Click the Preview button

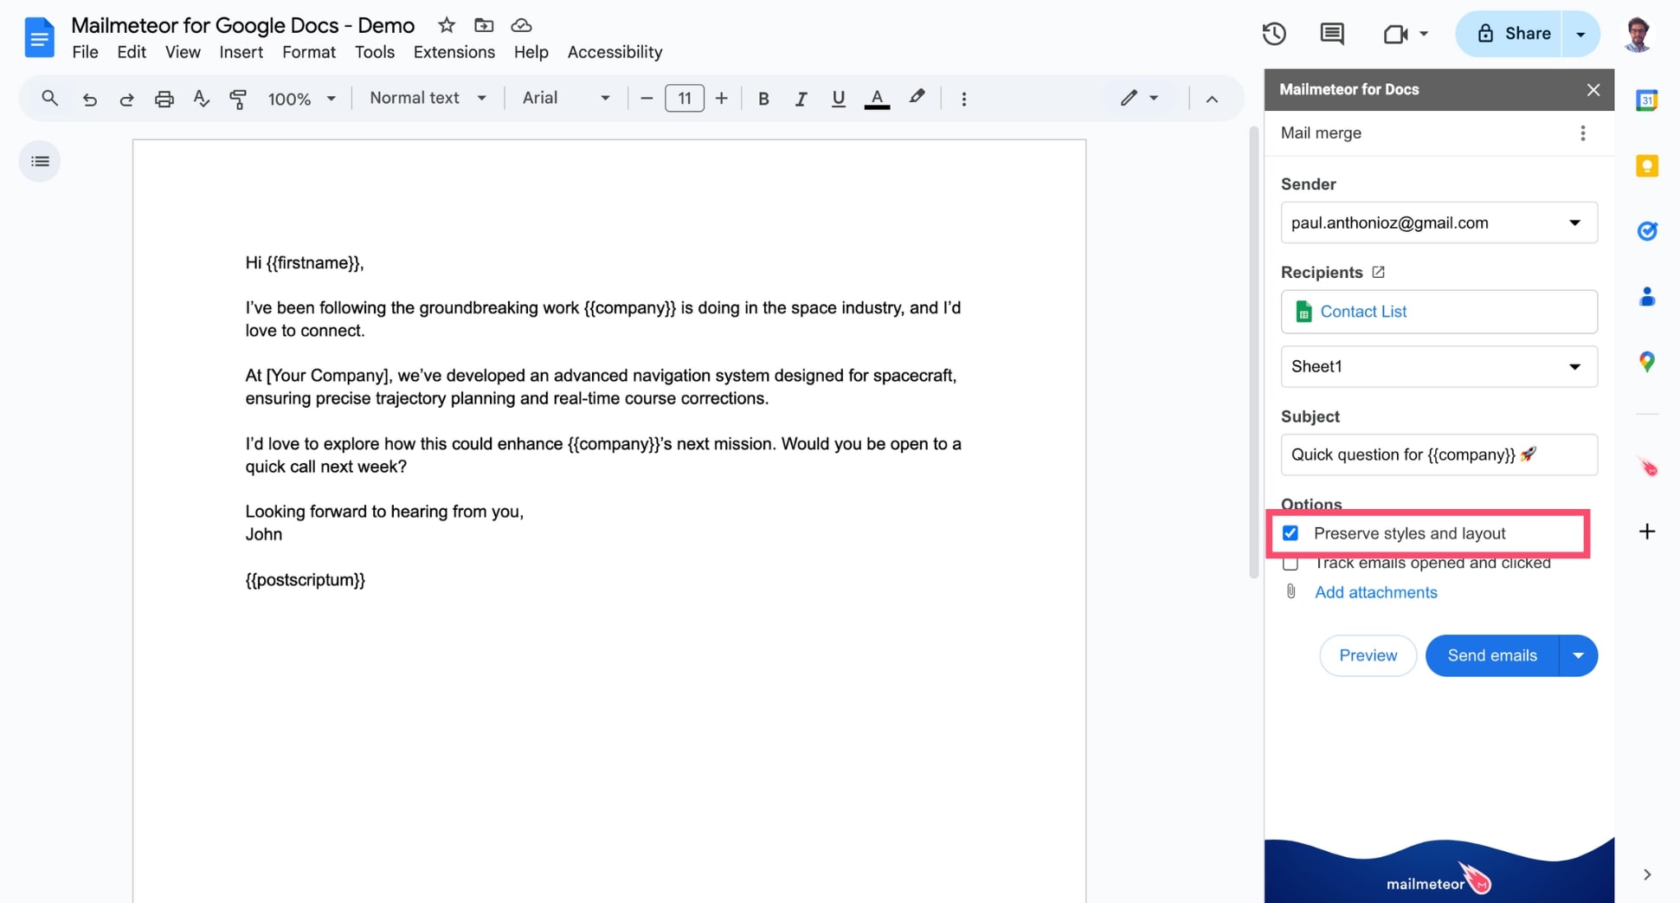pyautogui.click(x=1368, y=655)
